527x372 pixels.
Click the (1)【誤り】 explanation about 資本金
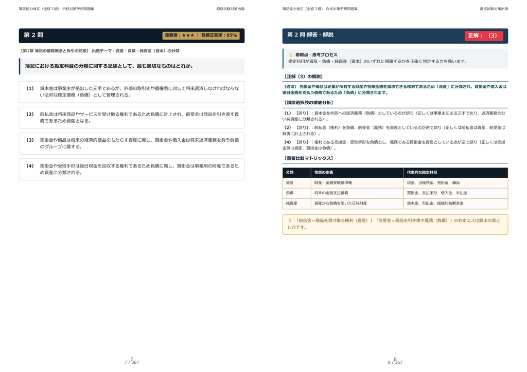(x=395, y=116)
